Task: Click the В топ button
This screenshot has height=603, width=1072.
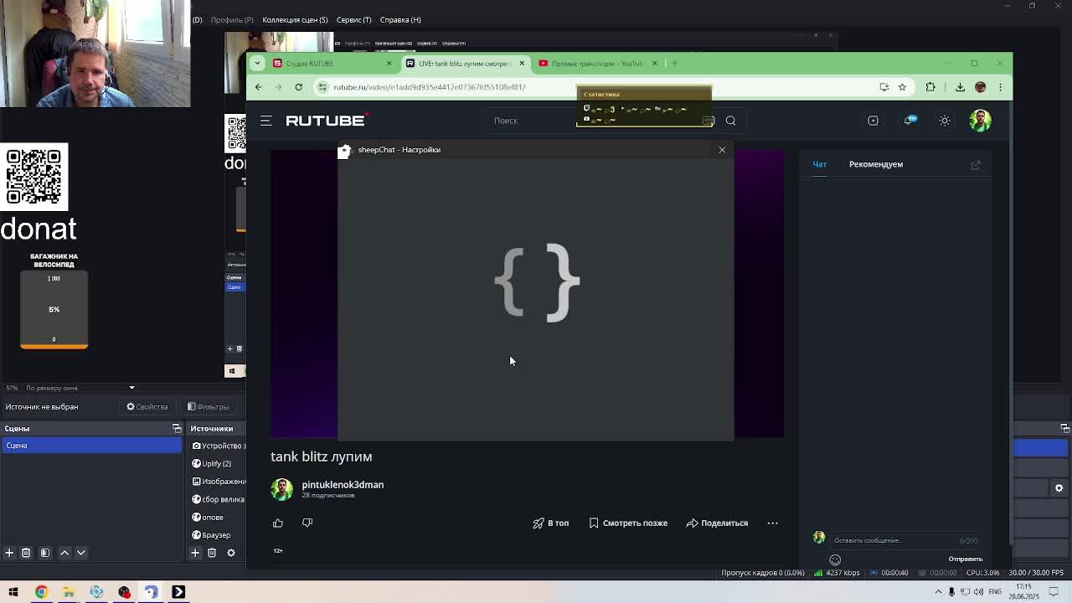Action: [551, 523]
